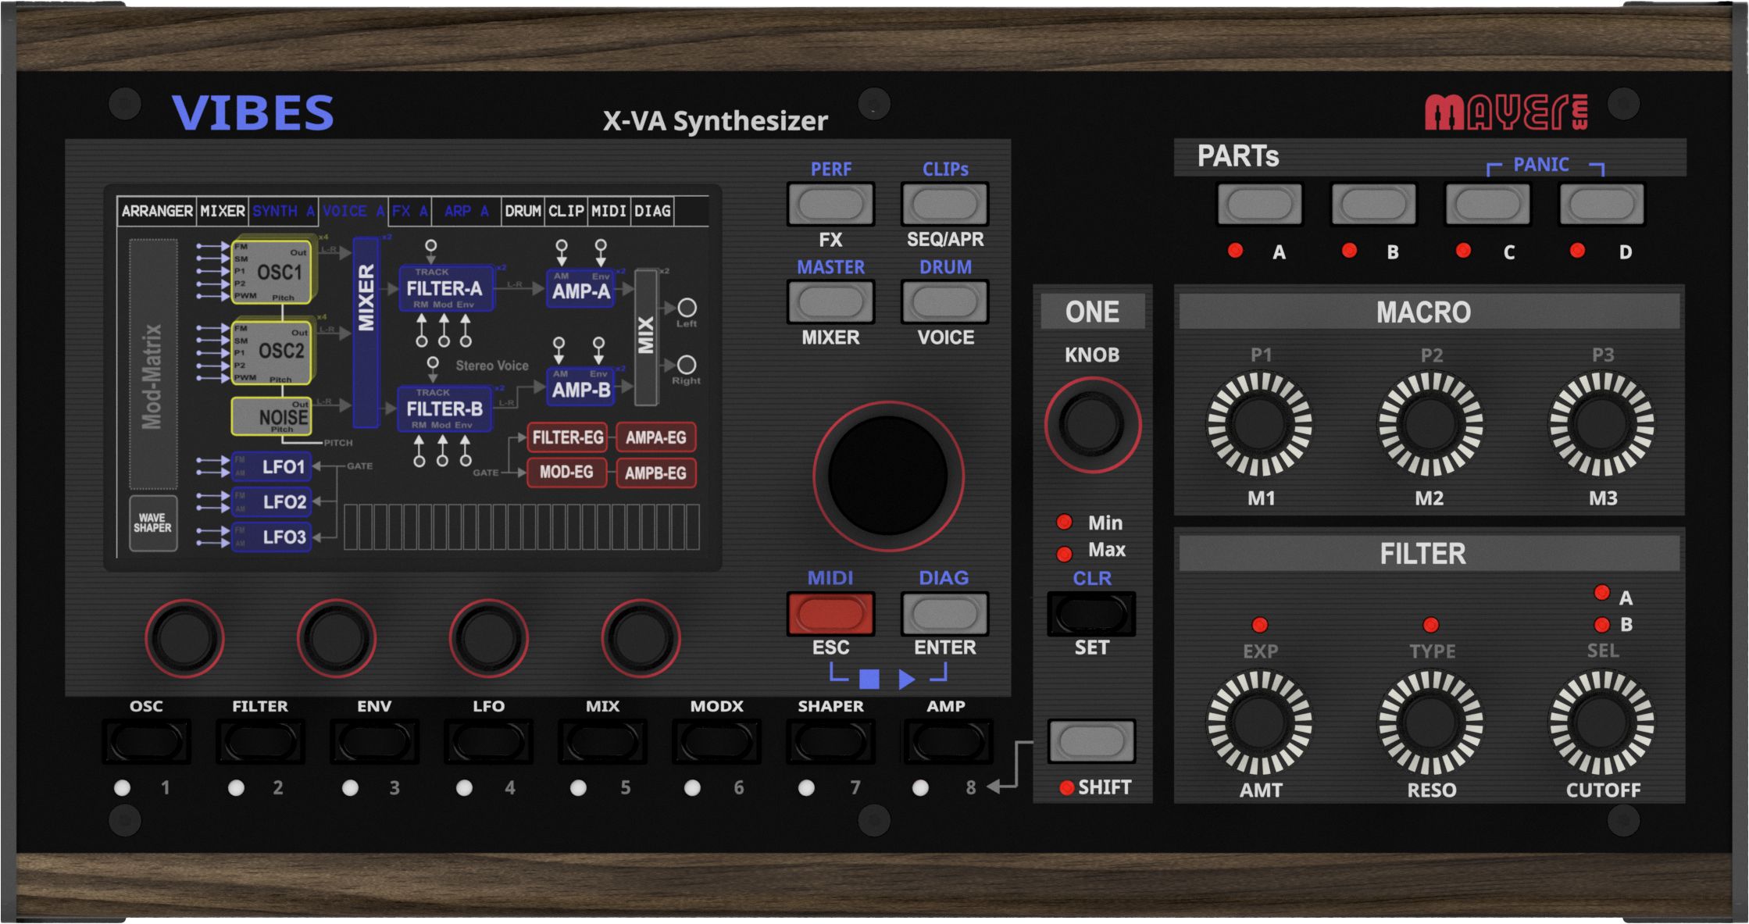Open the DRUM tab on the screen
1749x924 pixels.
click(523, 211)
